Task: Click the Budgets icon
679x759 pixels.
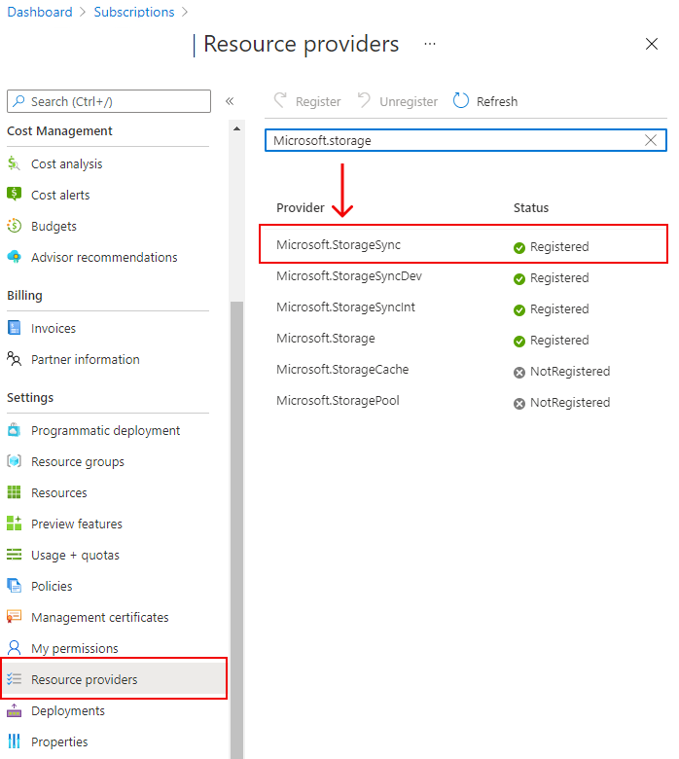Action: 14,226
